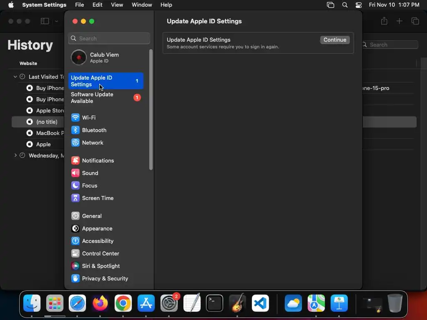Open Terminal from the Dock
The height and width of the screenshot is (320, 427).
(x=215, y=303)
